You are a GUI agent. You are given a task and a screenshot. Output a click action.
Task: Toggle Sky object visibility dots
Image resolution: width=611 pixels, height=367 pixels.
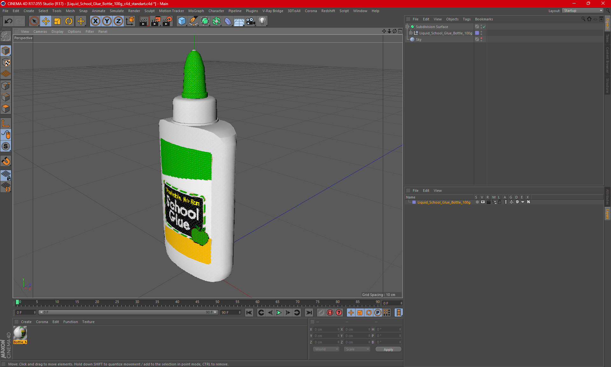coord(481,40)
